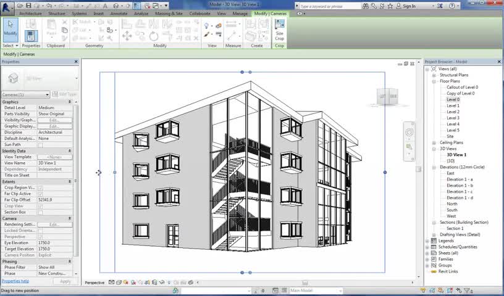Click the Help question mark icon
The height and width of the screenshot is (296, 504).
tap(452, 6)
